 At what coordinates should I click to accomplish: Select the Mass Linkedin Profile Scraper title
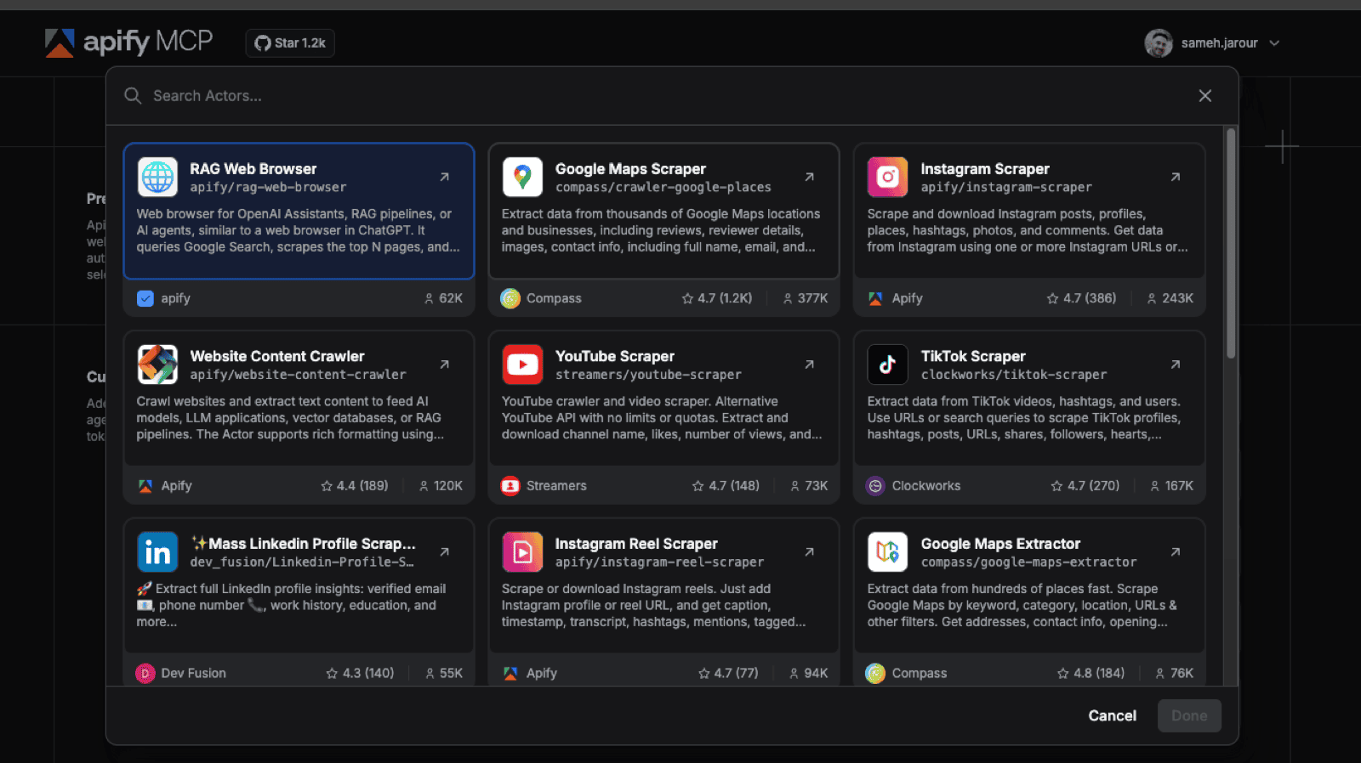pyautogui.click(x=304, y=544)
